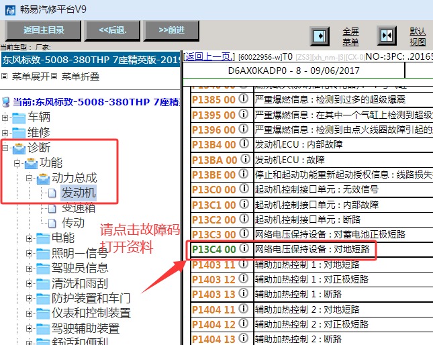Viewport: 433px width, 345px height.
Task: Expand the 维修 tree node
Action: (5, 133)
